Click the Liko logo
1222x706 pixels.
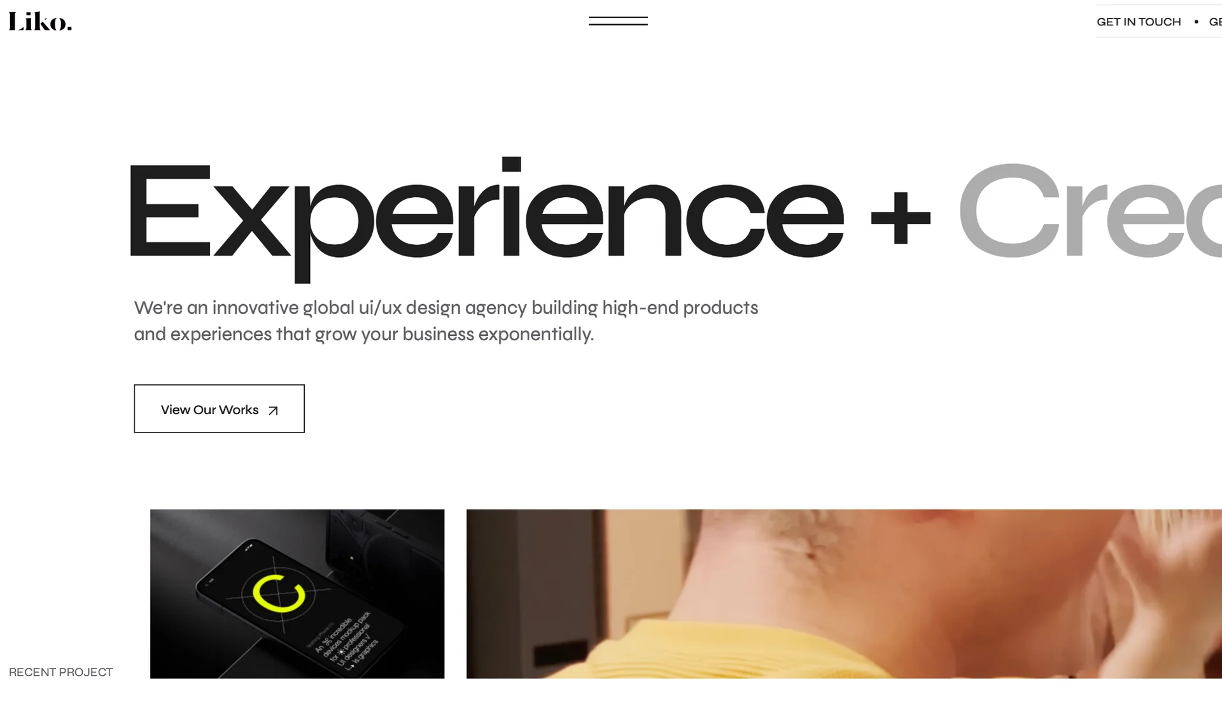click(x=40, y=22)
